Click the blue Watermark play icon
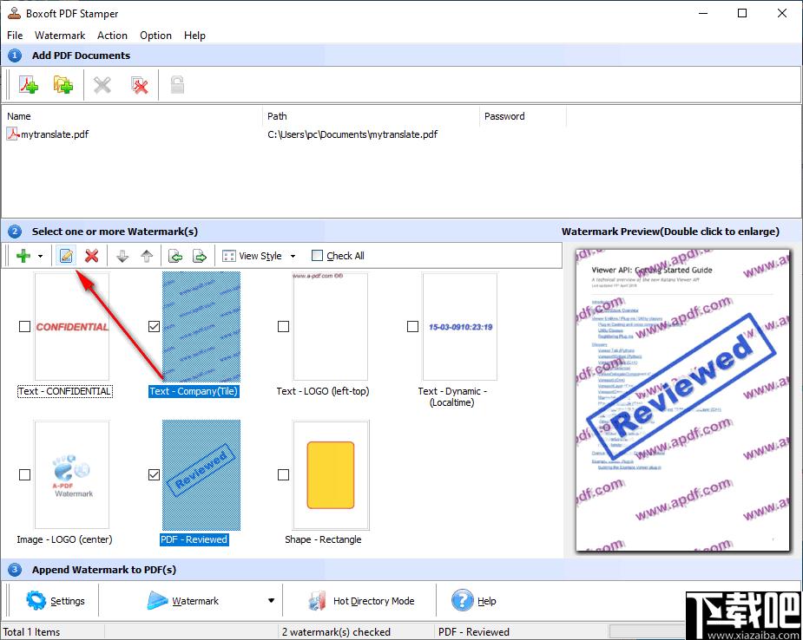The height and width of the screenshot is (640, 803). click(157, 601)
